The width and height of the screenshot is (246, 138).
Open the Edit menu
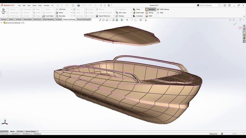tap(24, 5)
